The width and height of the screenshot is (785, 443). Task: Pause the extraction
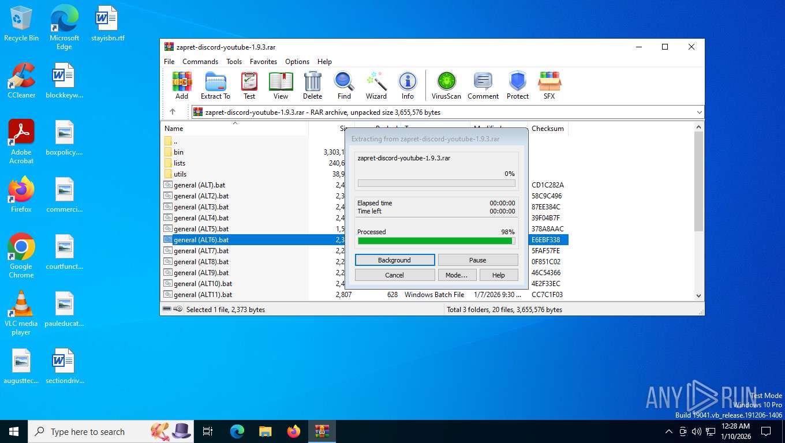coord(478,260)
